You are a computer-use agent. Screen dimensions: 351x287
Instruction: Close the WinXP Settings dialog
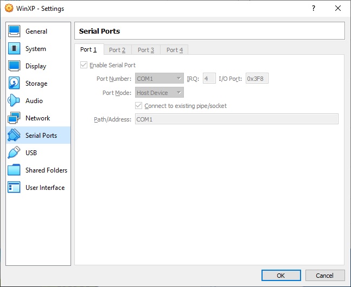[x=338, y=8]
